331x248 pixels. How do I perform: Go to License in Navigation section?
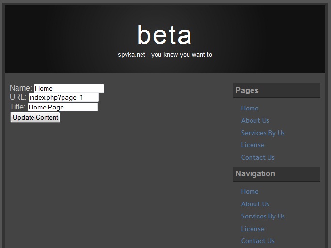[252, 229]
